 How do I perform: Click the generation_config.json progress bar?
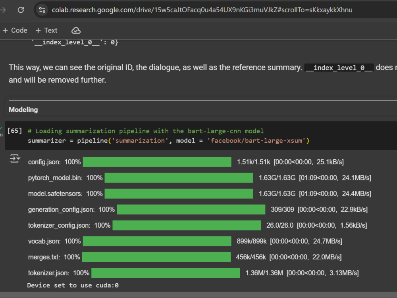[191, 209]
